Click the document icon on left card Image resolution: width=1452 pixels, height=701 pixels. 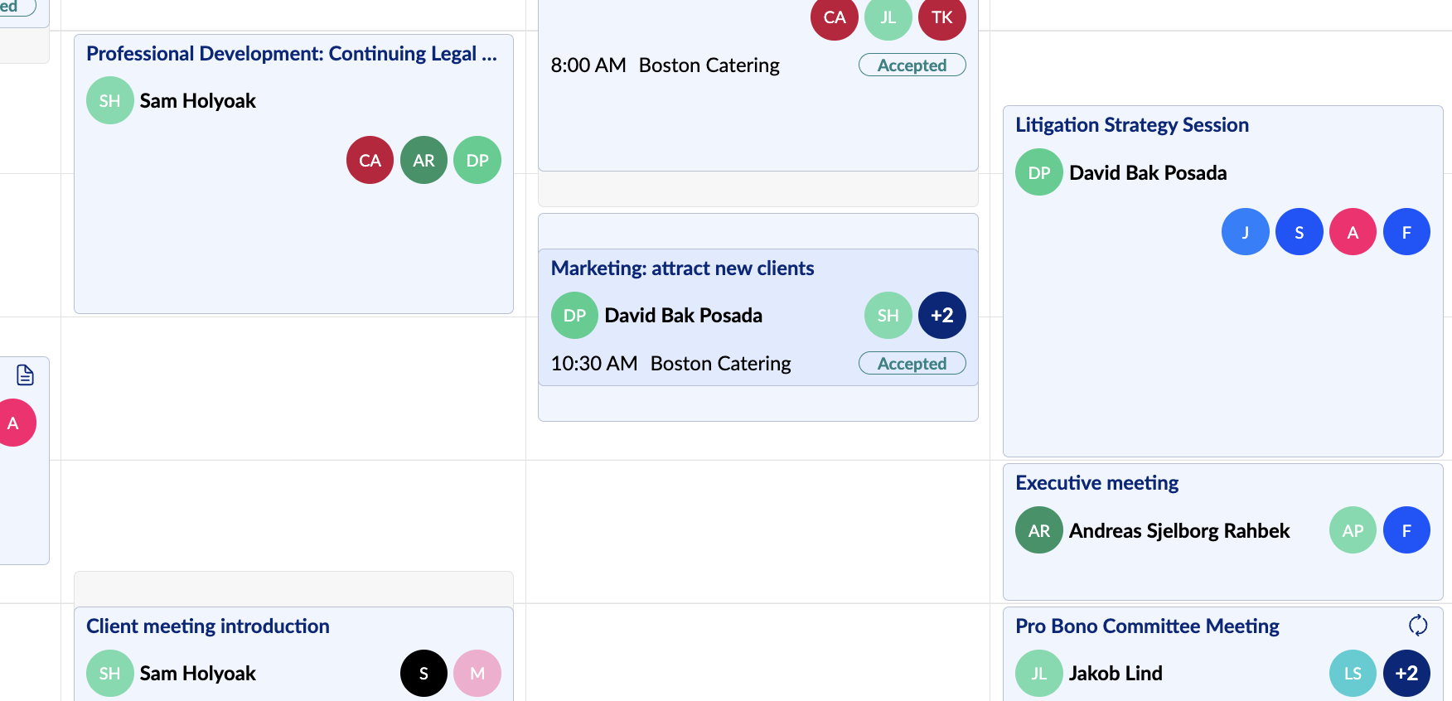pos(25,375)
